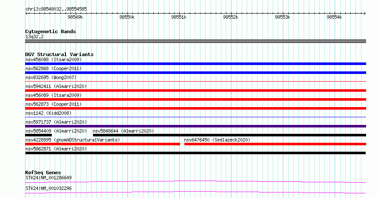Image resolution: width=378 pixels, height=198 pixels.
Task: Select the nsv5848644 (Almarri2020) label
Action: point(123,131)
